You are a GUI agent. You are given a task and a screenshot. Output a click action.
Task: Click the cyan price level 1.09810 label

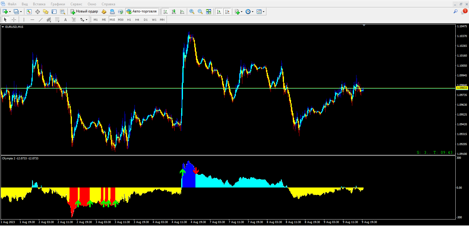[x=462, y=88]
